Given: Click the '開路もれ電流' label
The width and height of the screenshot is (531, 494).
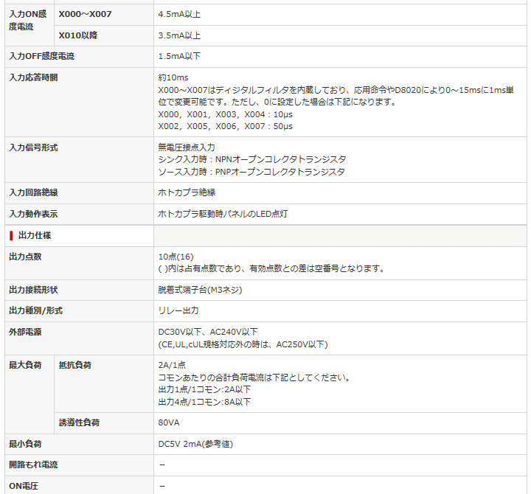Looking at the screenshot, I should click(33, 465).
